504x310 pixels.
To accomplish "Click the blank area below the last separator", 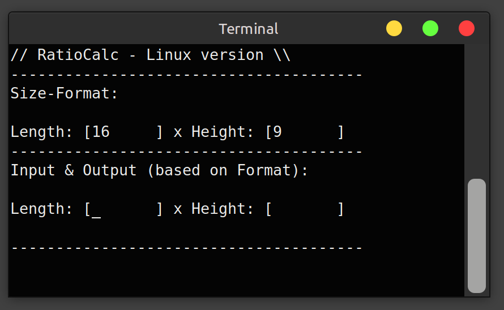I will (227, 276).
